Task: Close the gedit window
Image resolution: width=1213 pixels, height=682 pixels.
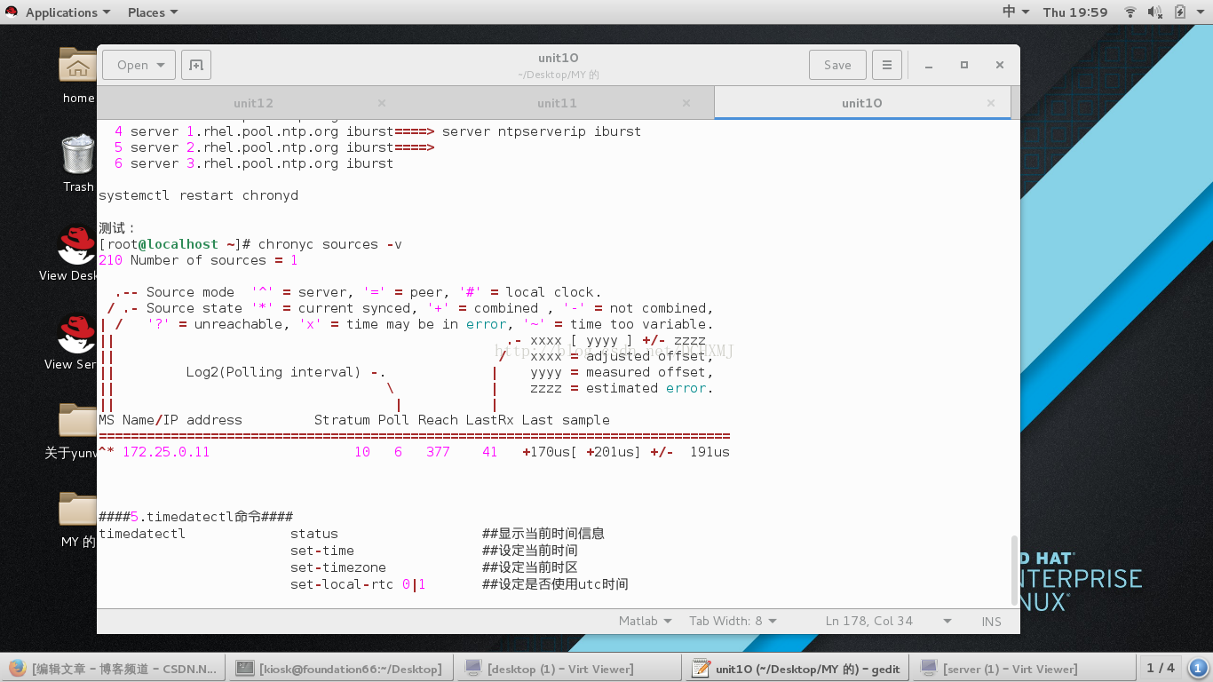Action: pos(1000,65)
